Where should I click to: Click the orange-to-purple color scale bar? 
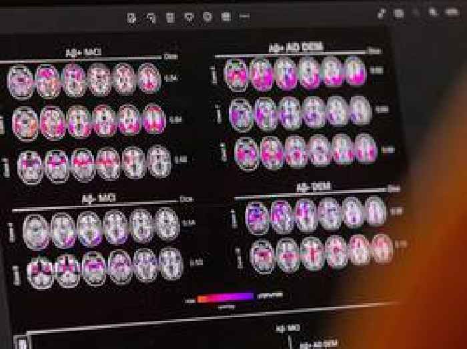(225, 297)
